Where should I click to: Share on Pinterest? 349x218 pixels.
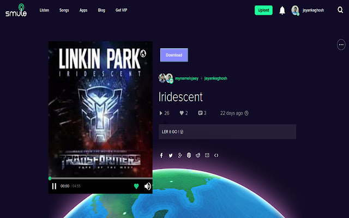click(189, 155)
